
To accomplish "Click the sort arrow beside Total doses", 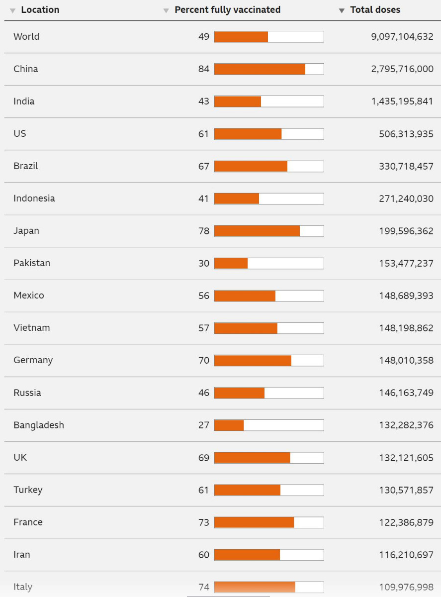I will pyautogui.click(x=342, y=10).
